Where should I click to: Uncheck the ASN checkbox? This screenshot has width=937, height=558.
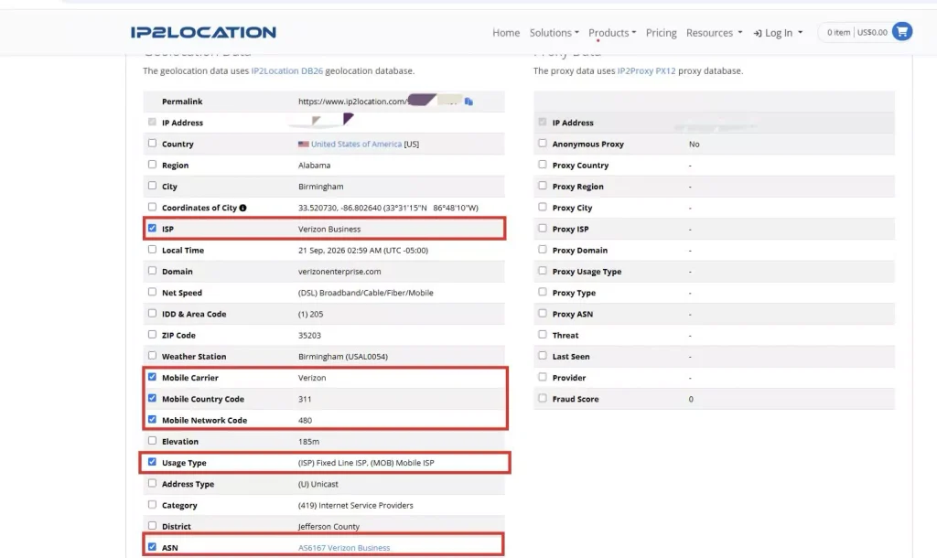[153, 547]
